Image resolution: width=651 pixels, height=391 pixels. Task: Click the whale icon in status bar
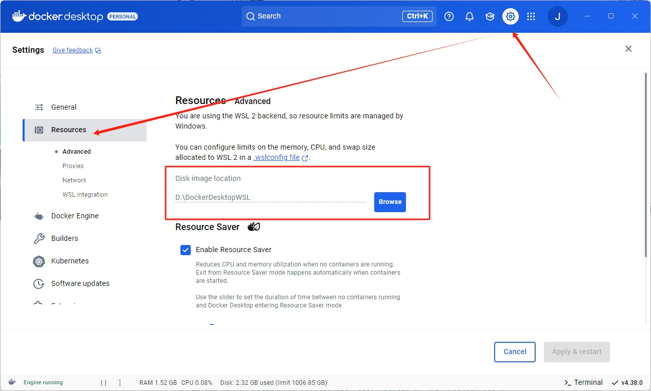(x=12, y=382)
